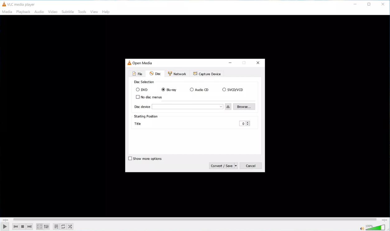Open the Subtitle menu

(x=68, y=12)
